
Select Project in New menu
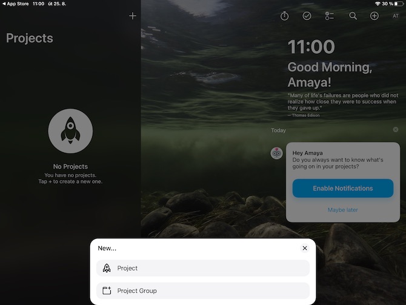[203, 268]
